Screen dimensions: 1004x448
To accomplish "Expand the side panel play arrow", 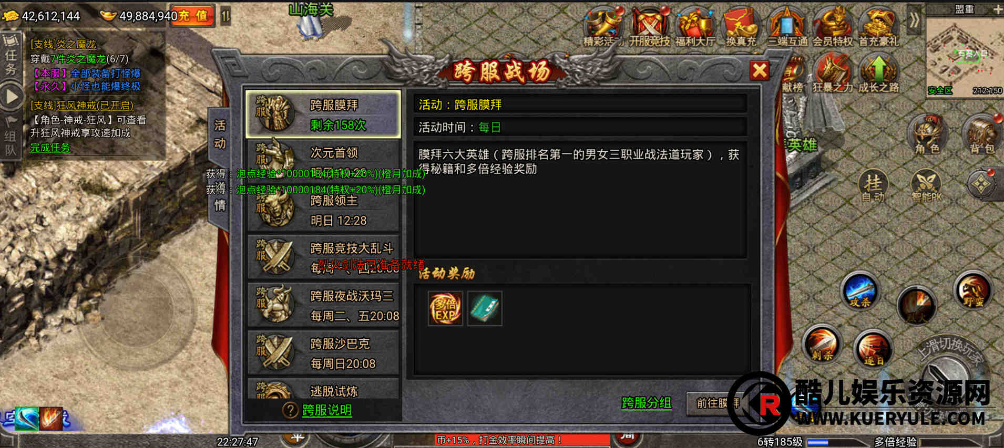I will [x=11, y=97].
